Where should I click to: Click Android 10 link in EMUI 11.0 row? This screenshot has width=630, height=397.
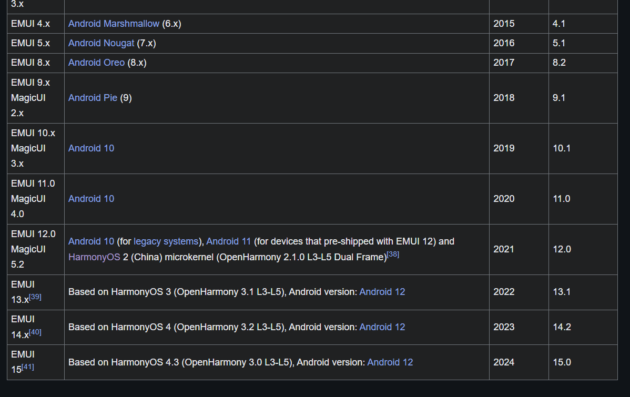tap(91, 199)
